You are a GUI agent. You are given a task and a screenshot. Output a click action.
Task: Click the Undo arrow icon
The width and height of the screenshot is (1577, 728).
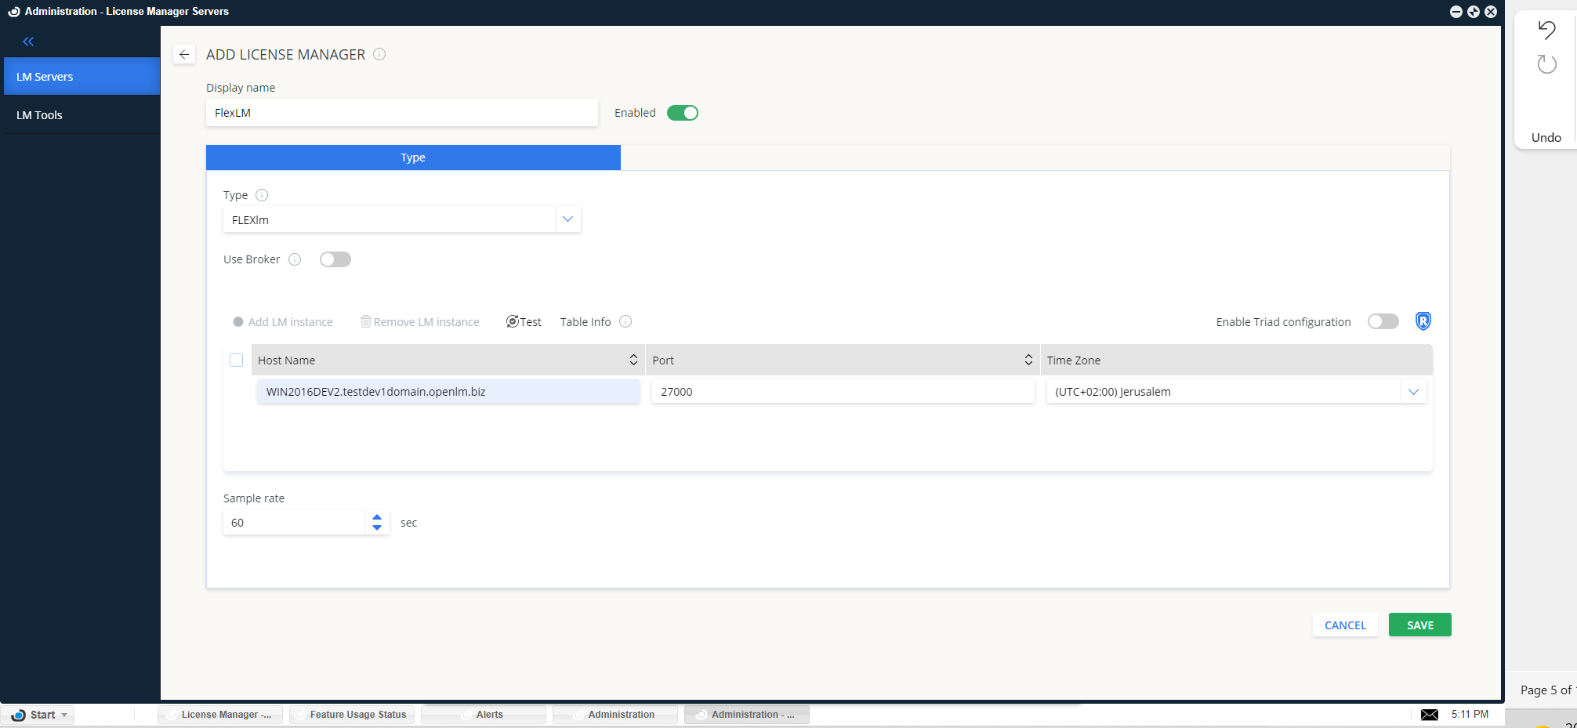pyautogui.click(x=1546, y=30)
